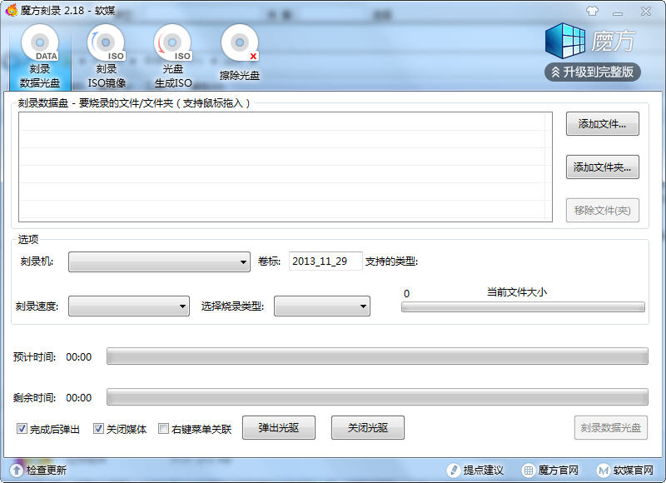The image size is (666, 483).
Task: Select the 擦除光盘 erase disc tool
Action: tap(240, 53)
